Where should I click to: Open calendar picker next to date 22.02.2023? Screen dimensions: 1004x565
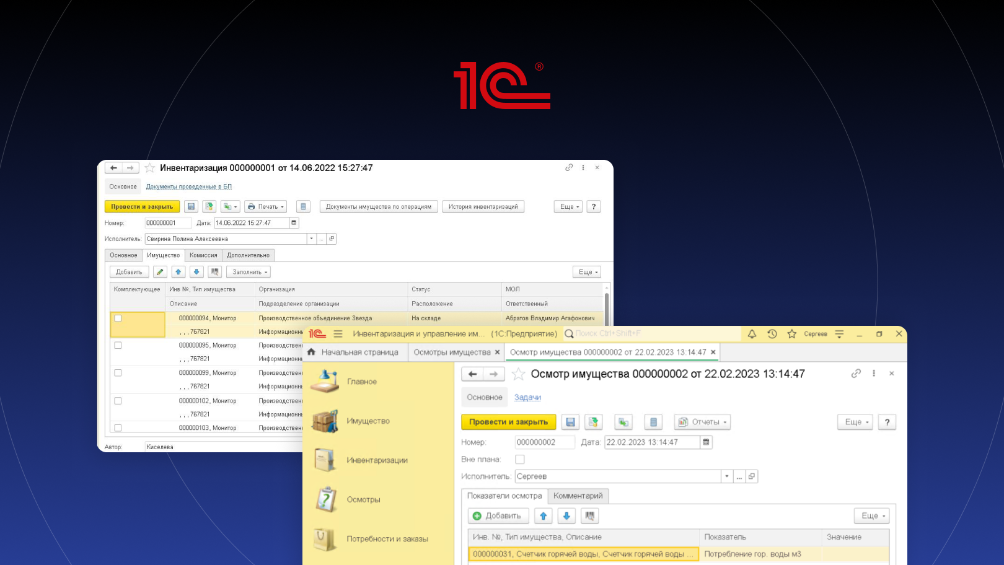click(x=706, y=442)
